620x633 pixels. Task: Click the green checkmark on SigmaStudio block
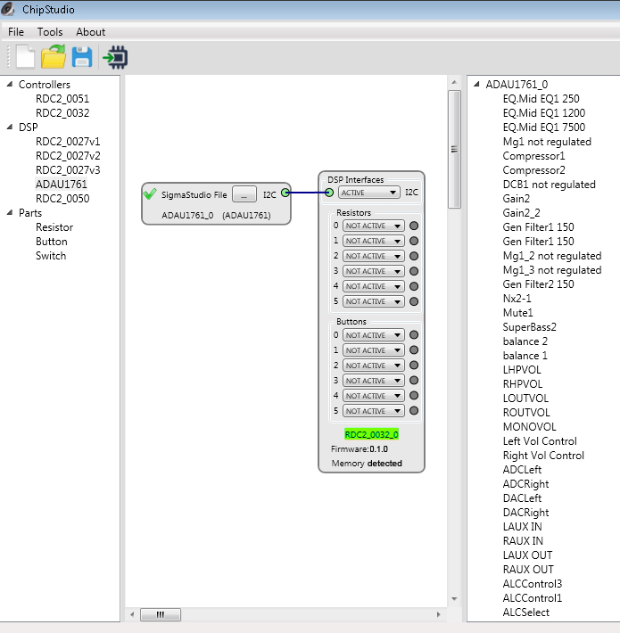[x=150, y=193]
